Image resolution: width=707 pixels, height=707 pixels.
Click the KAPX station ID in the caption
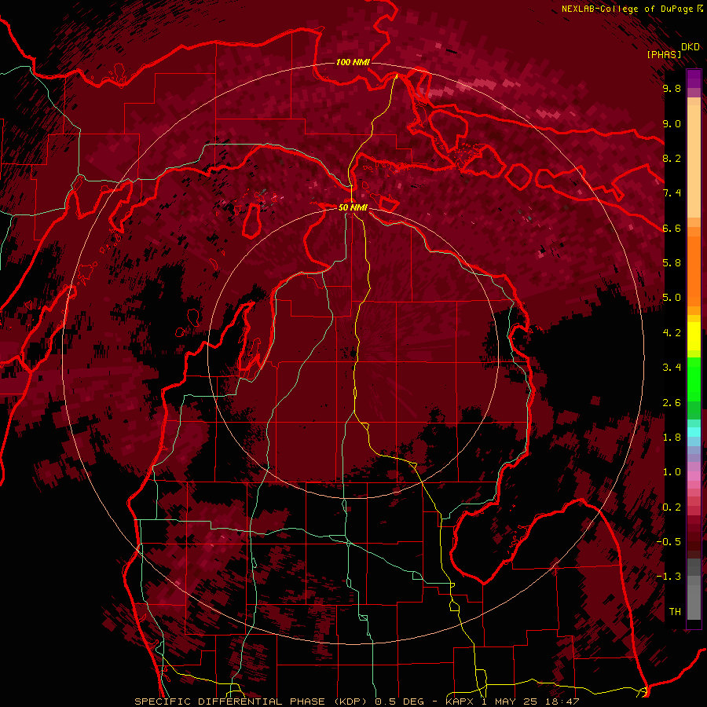coord(461,702)
